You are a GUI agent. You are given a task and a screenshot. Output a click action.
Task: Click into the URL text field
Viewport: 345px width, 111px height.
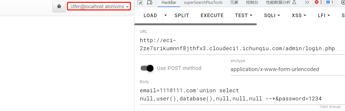[x=242, y=45]
